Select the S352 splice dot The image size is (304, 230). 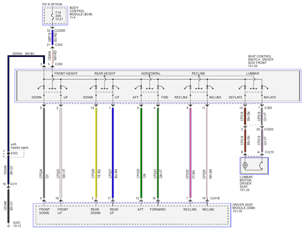8,153
